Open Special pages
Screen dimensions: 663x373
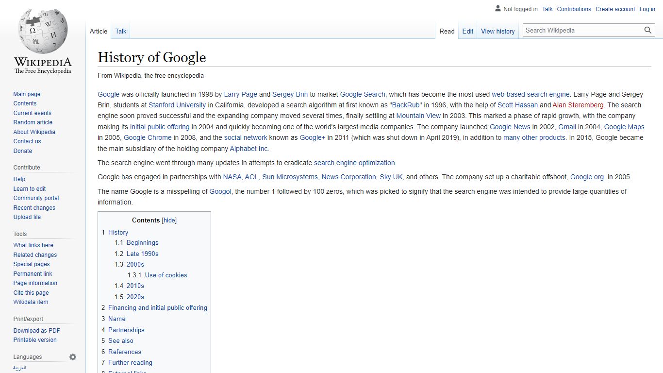(x=32, y=264)
